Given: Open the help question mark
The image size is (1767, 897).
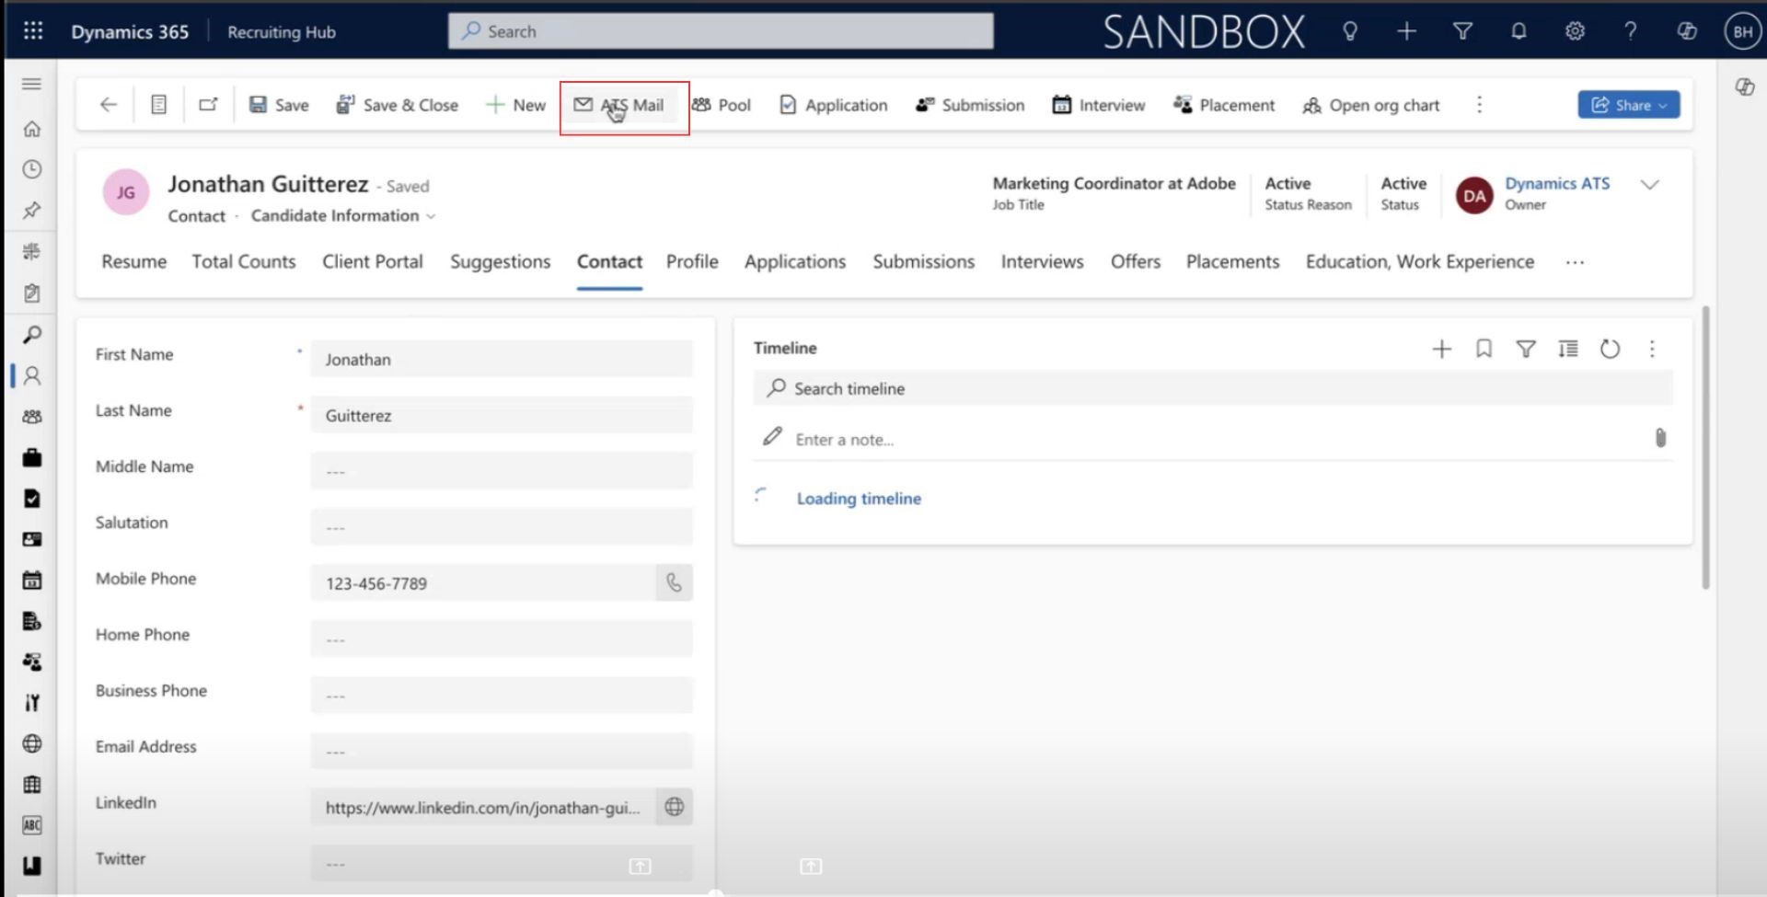Looking at the screenshot, I should pos(1631,31).
